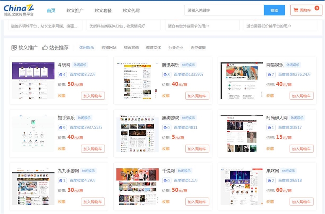Click the Baidu weight badge for 知乎娱乐
The width and height of the screenshot is (325, 214).
pos(62,127)
